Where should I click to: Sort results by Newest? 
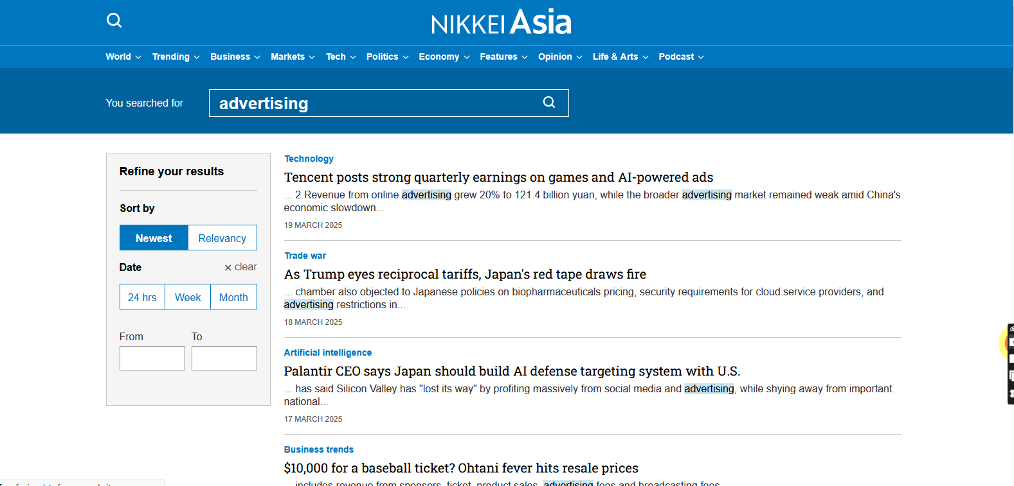tap(154, 238)
